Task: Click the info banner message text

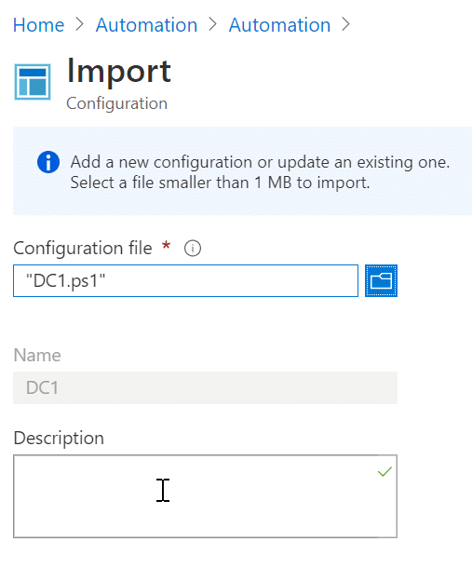Action: 260,172
